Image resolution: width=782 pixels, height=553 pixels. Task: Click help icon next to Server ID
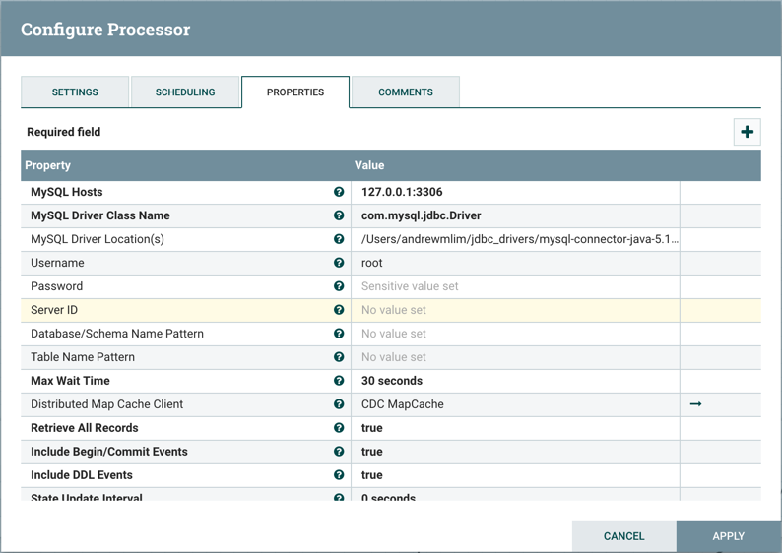tap(339, 310)
